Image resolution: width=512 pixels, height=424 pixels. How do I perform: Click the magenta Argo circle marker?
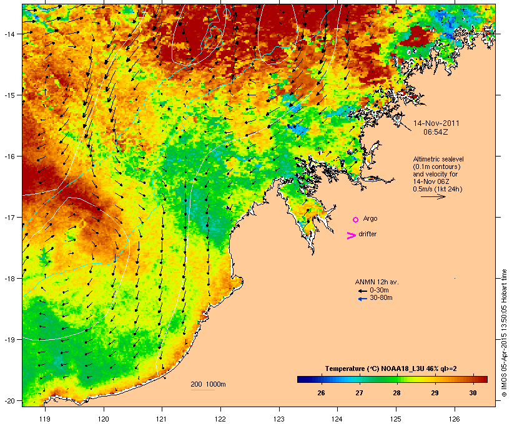pos(356,220)
